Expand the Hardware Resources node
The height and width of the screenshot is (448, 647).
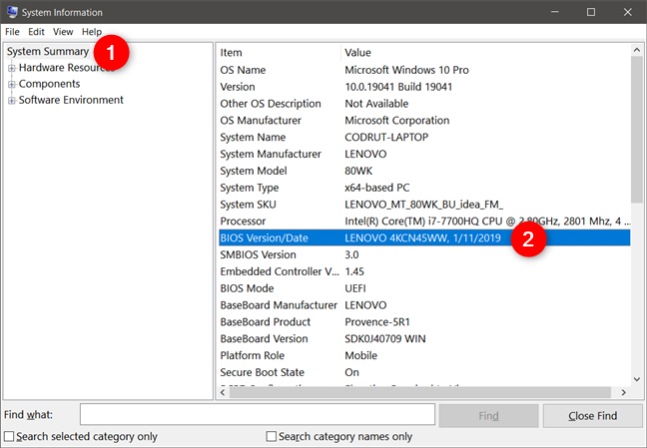pyautogui.click(x=12, y=68)
